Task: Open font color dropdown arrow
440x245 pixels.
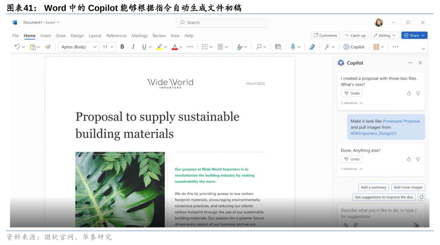Action: (x=181, y=47)
